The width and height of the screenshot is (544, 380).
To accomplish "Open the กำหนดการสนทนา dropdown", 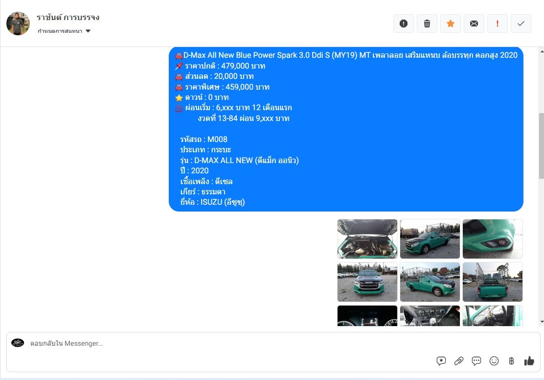I will 64,31.
